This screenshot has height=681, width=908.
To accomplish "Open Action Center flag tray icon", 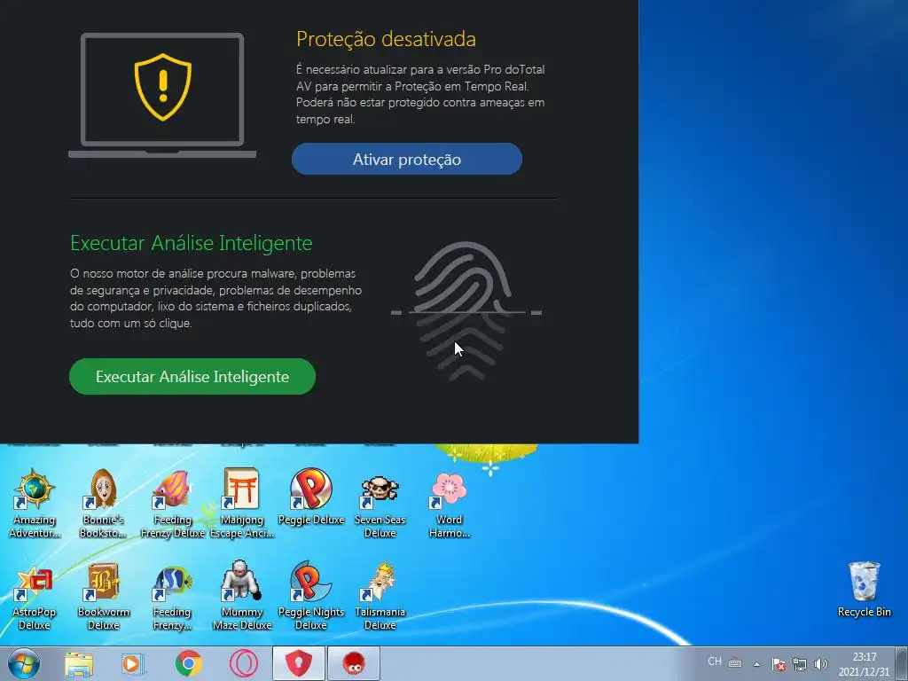I will click(x=779, y=663).
